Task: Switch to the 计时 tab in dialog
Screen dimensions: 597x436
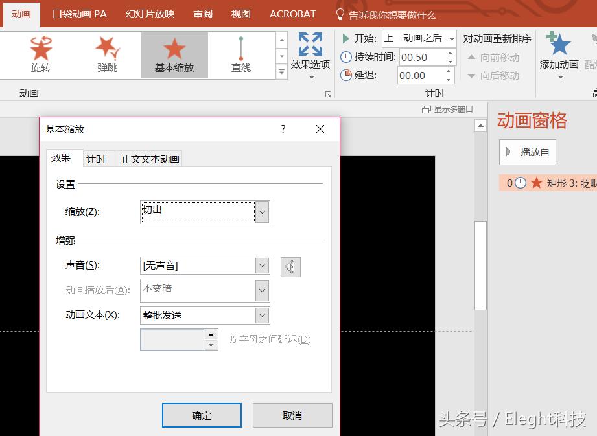Action: coord(97,159)
